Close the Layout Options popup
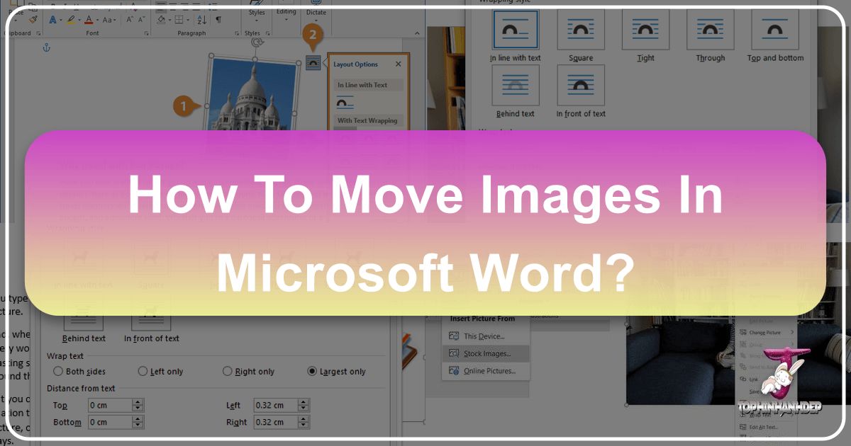 [x=398, y=64]
